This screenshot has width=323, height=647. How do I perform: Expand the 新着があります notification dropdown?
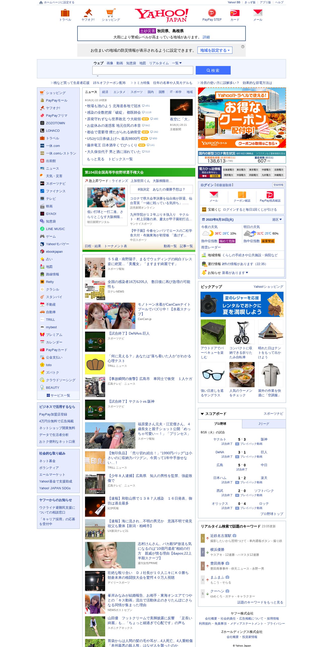(235, 273)
